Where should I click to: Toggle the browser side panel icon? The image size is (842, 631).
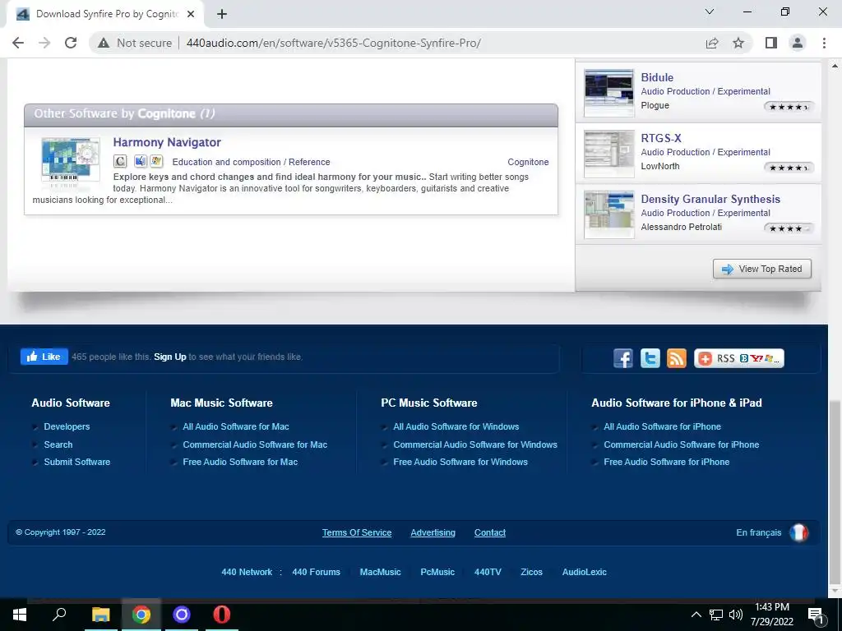[771, 43]
